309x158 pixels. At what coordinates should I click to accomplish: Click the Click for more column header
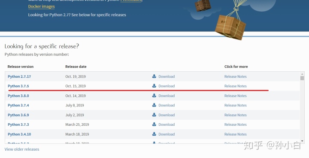pyautogui.click(x=236, y=67)
